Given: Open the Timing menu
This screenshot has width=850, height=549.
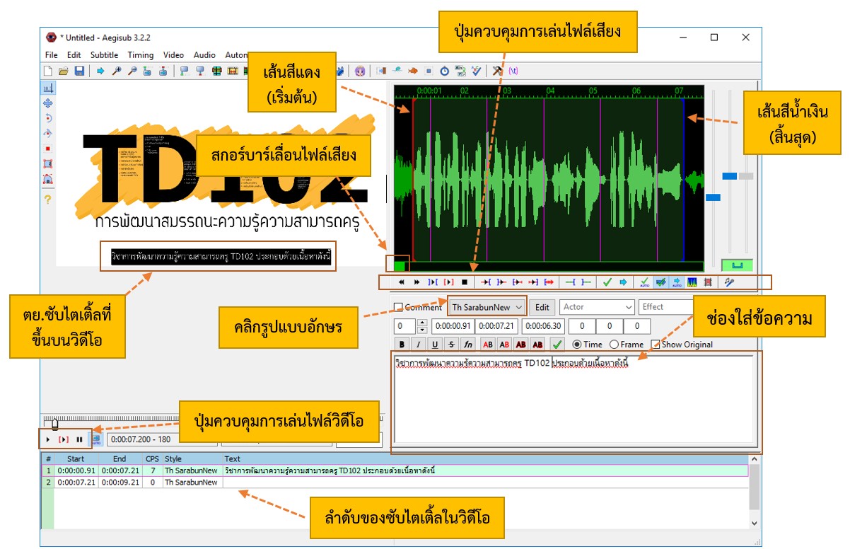Looking at the screenshot, I should tap(141, 54).
